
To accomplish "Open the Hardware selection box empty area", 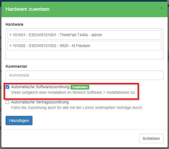I will (83, 55).
